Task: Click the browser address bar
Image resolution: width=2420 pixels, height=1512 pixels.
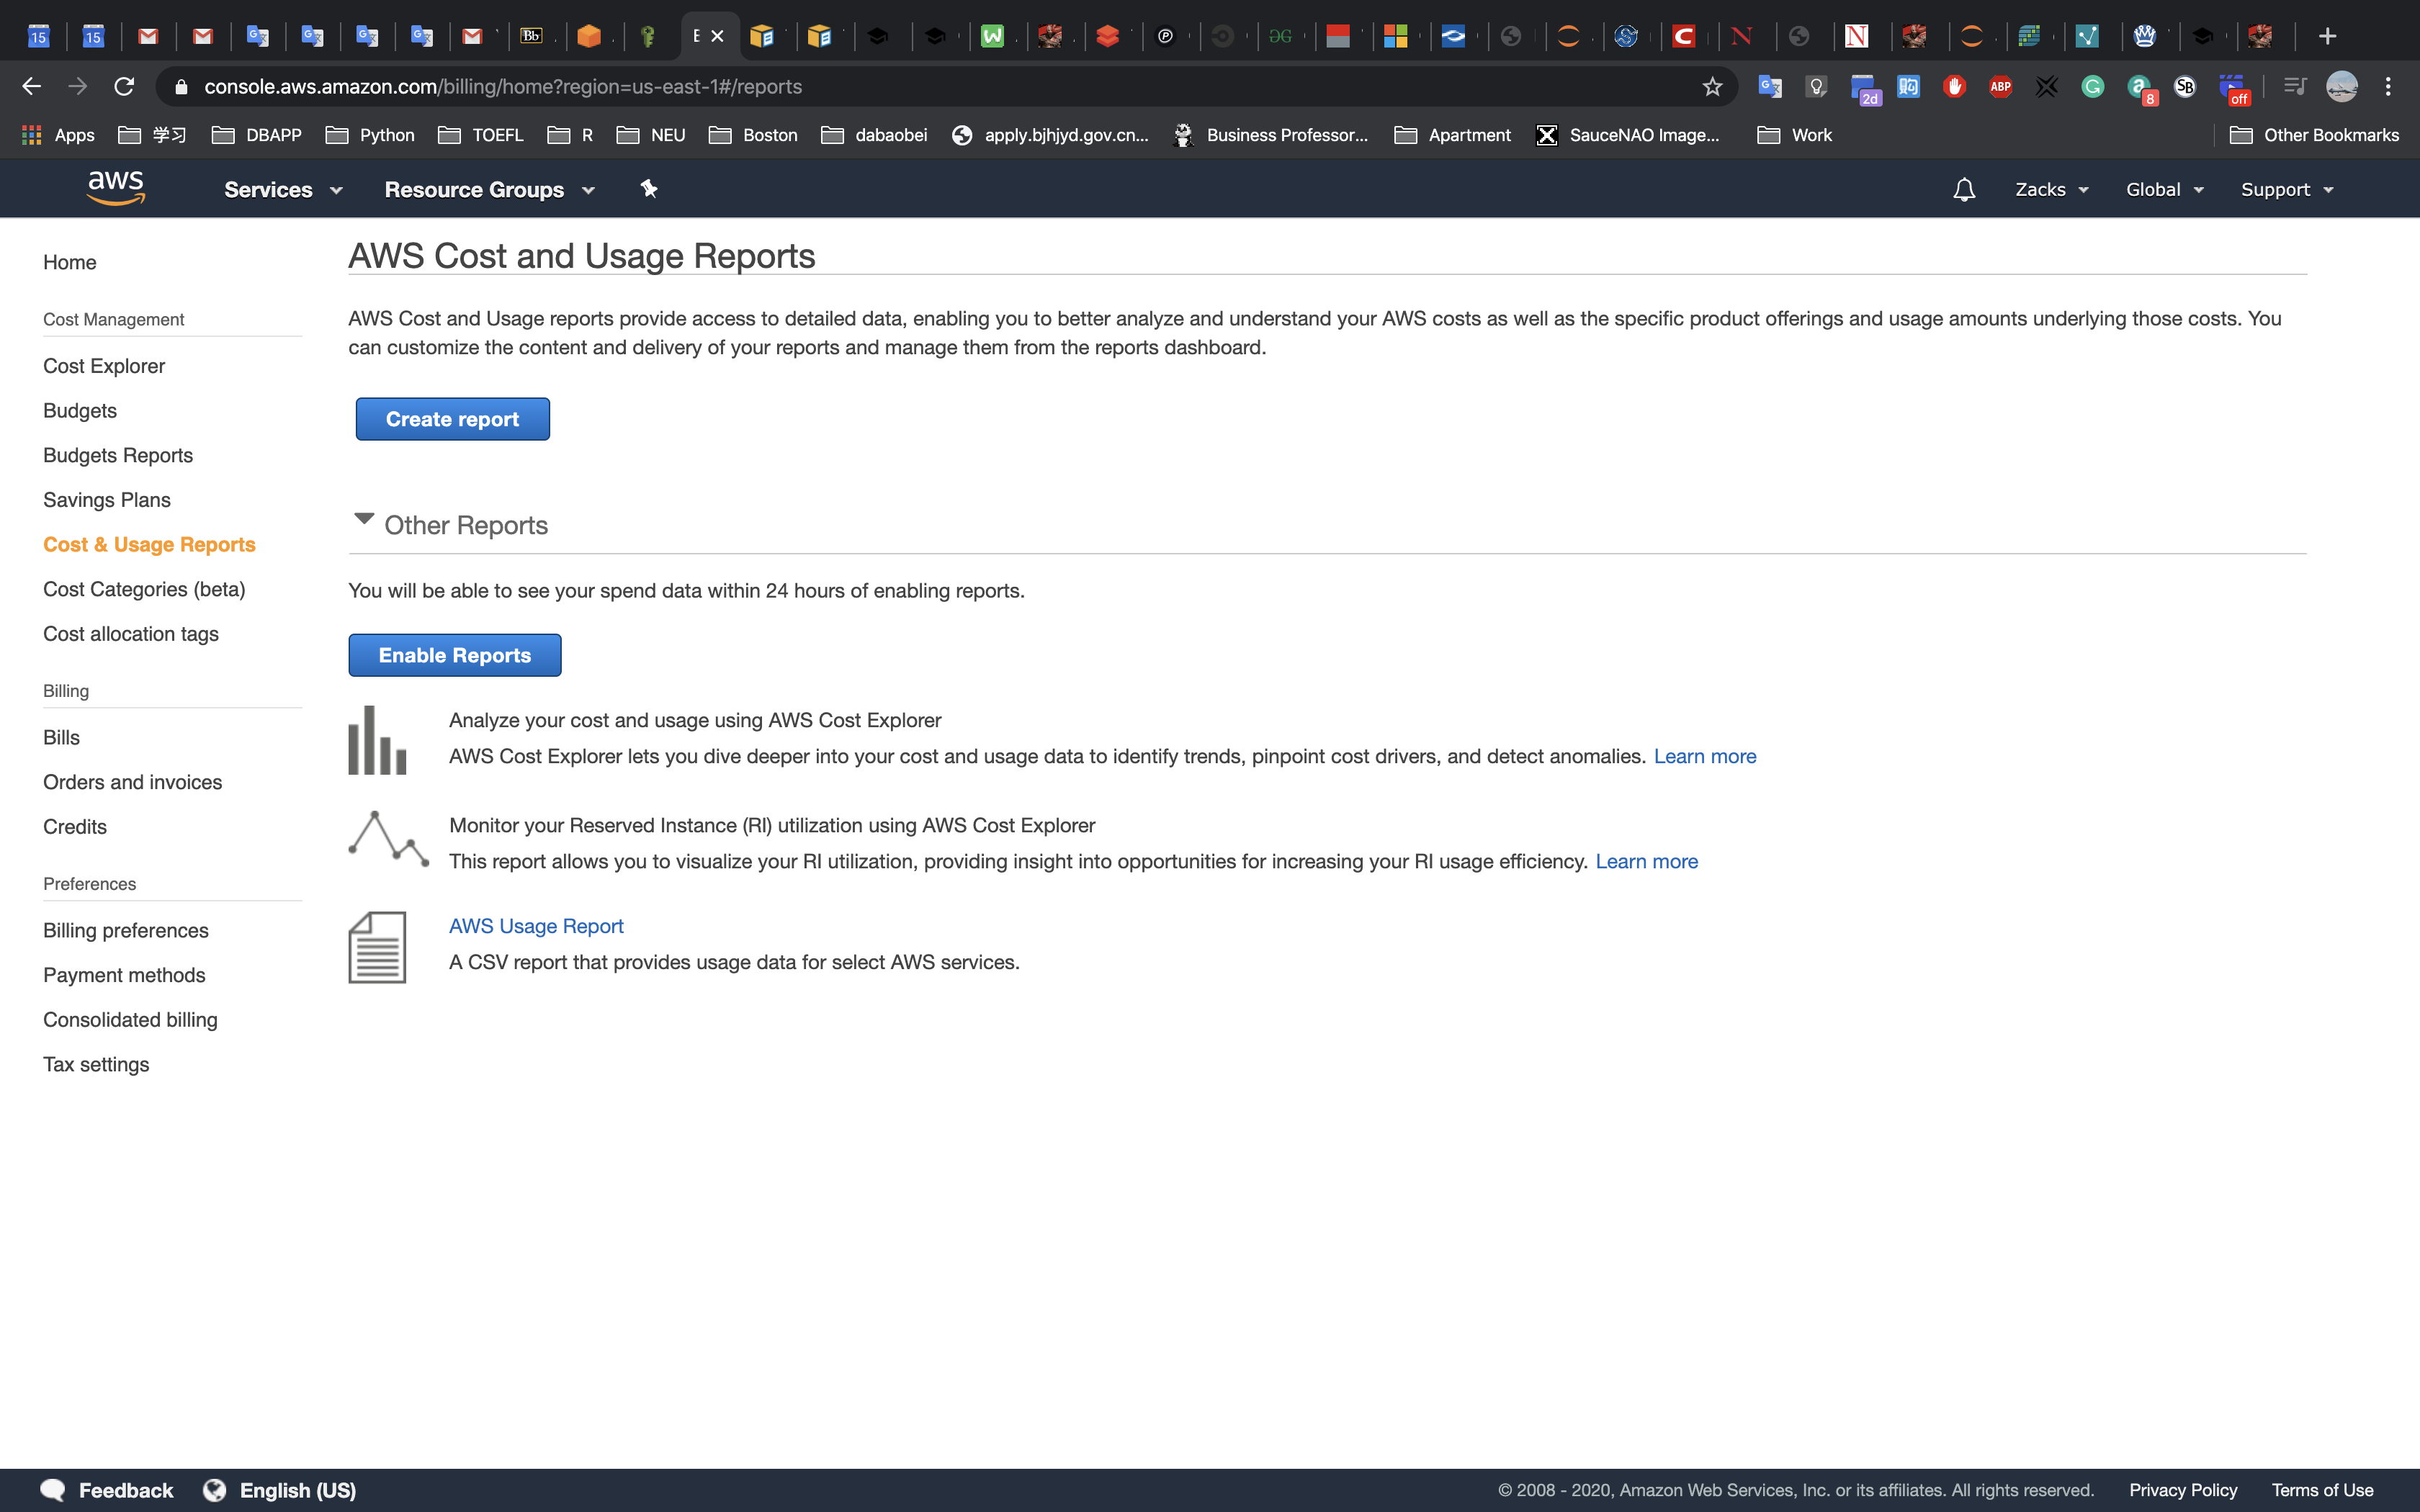Action: [900, 87]
